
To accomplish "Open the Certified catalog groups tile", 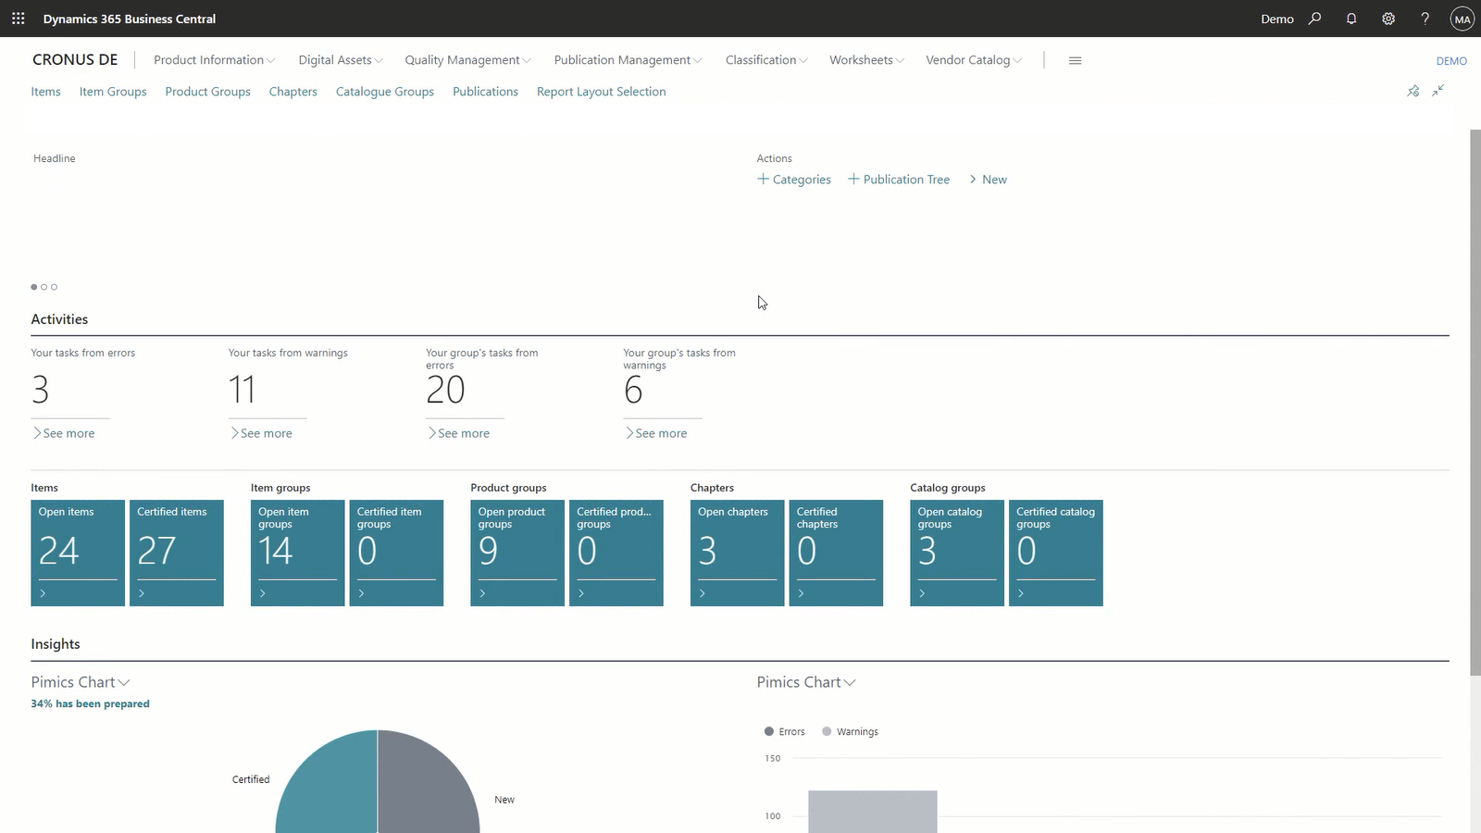I will tap(1056, 553).
